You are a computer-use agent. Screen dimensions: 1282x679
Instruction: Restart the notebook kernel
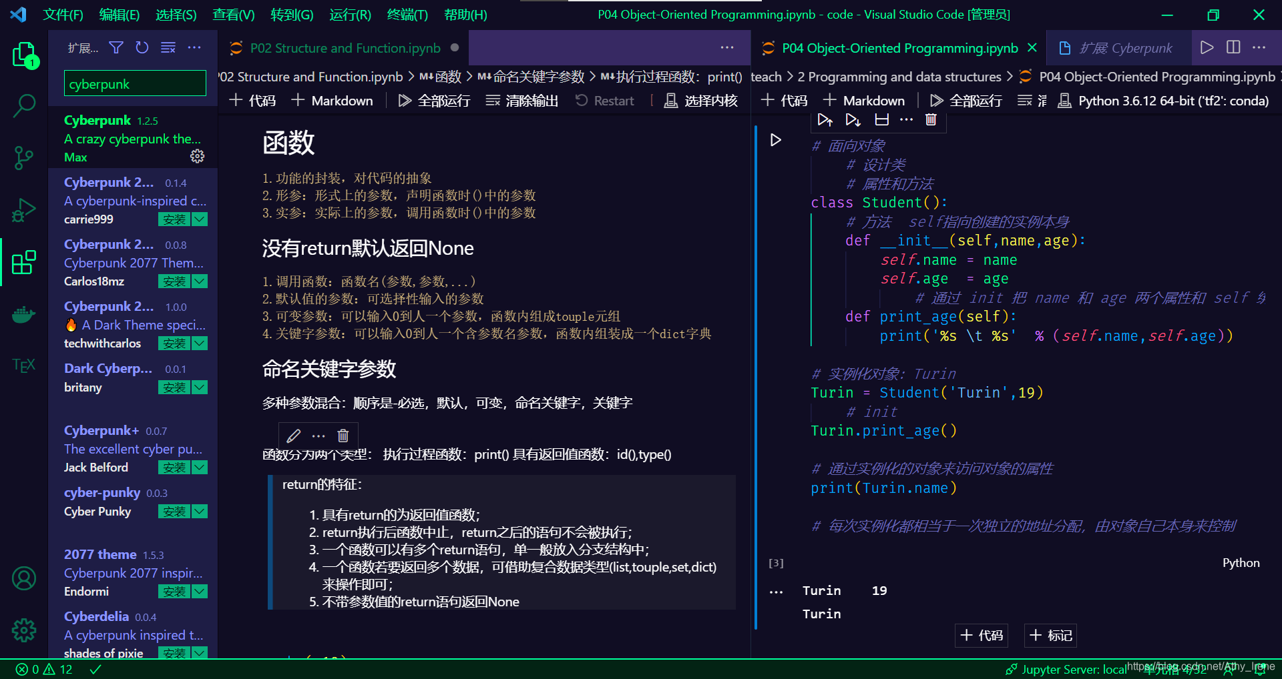(x=604, y=101)
